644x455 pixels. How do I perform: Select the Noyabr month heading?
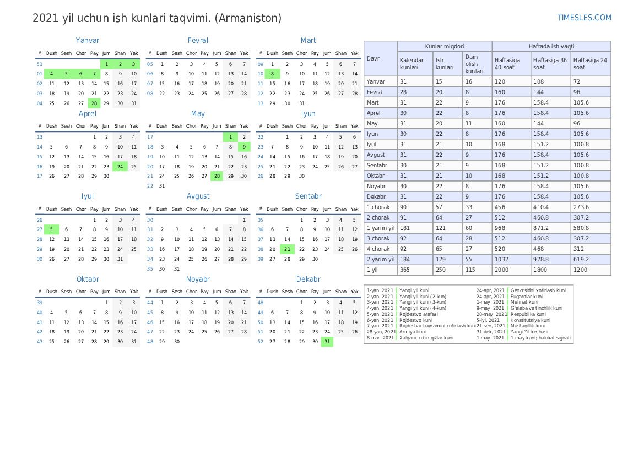click(198, 279)
